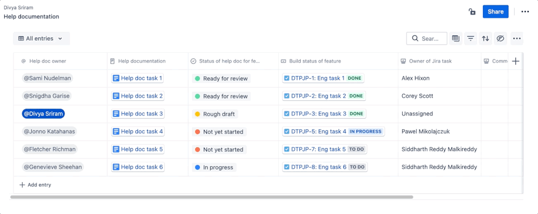Click the @Snigdha Garise mention
538x214 pixels.
[47, 96]
